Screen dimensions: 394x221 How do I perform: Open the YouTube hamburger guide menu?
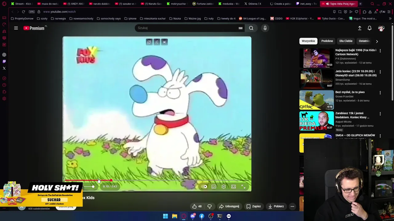tap(16, 28)
